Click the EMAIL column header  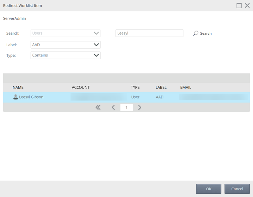186,87
